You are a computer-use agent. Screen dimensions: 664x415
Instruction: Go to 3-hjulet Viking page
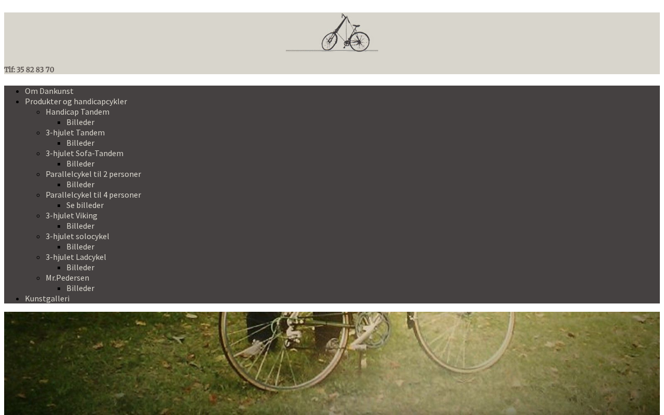[72, 215]
